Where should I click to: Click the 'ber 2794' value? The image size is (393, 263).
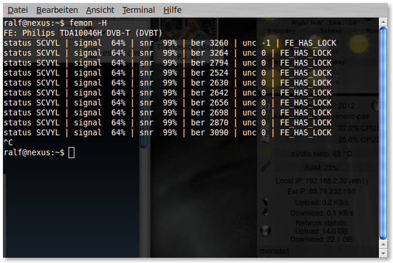click(210, 63)
